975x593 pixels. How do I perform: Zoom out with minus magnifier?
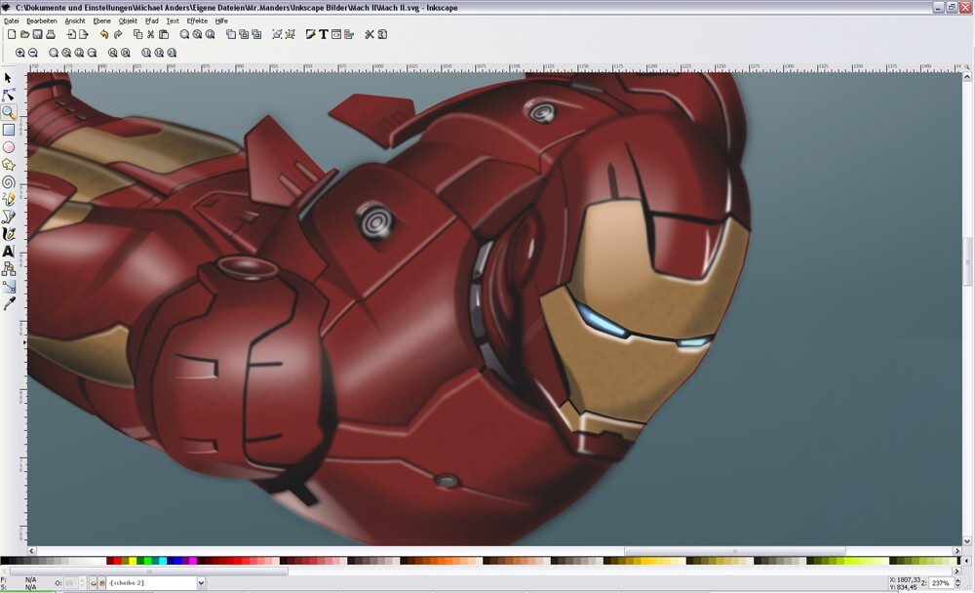[x=33, y=53]
